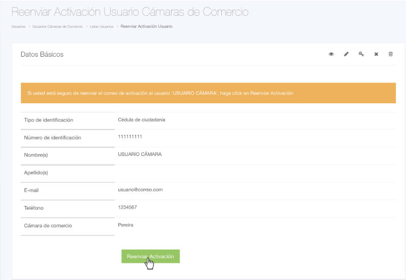The height and width of the screenshot is (280, 406).
Task: Click the Datos Básicos panel heading
Action: tap(42, 54)
